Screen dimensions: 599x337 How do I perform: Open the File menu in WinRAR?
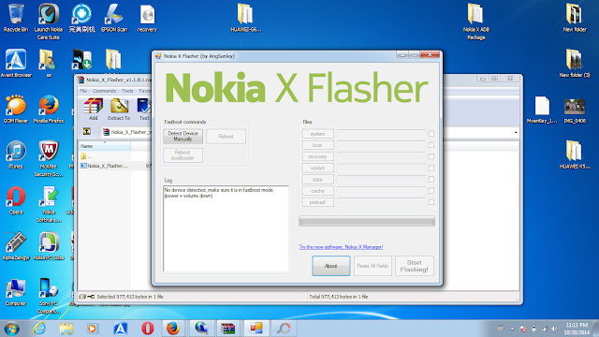[x=83, y=91]
